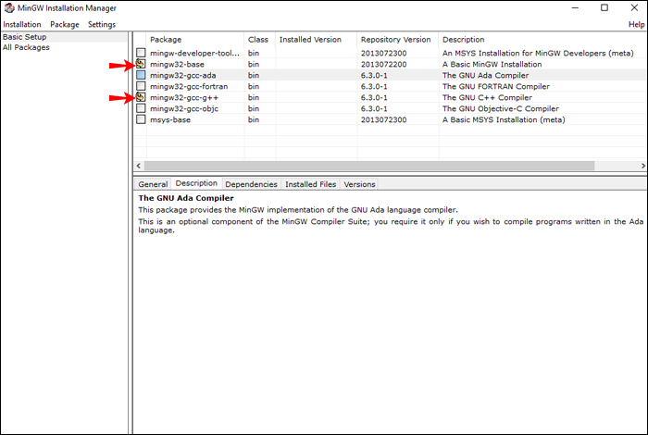Toggle the mingw-developer-toolkit package checkbox
Image resolution: width=648 pixels, height=435 pixels.
(141, 53)
